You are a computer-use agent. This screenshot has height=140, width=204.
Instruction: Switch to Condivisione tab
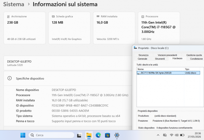[196, 59]
